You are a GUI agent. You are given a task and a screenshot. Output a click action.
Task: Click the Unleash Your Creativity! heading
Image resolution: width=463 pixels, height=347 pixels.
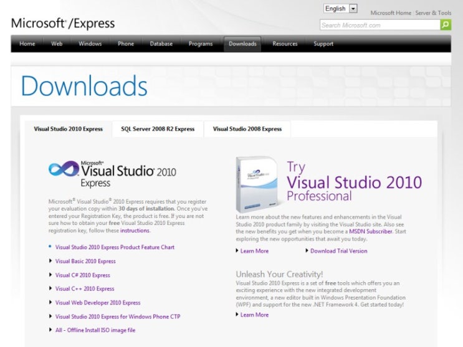click(x=279, y=274)
